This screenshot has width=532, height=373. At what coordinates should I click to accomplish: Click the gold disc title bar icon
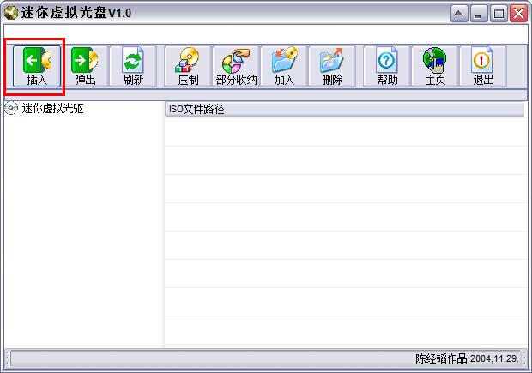click(x=11, y=13)
